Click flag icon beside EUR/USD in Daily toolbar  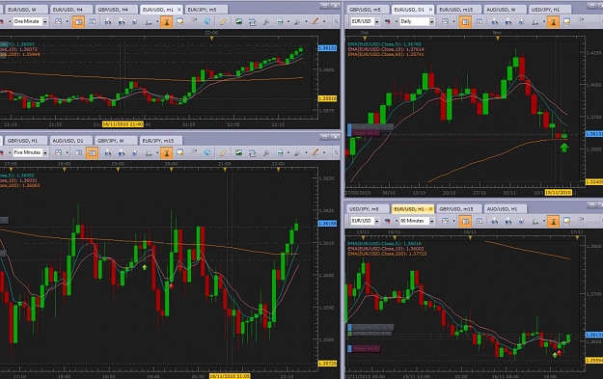point(388,22)
